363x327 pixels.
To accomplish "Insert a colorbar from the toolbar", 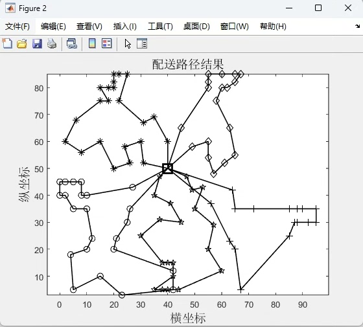I will click(92, 43).
